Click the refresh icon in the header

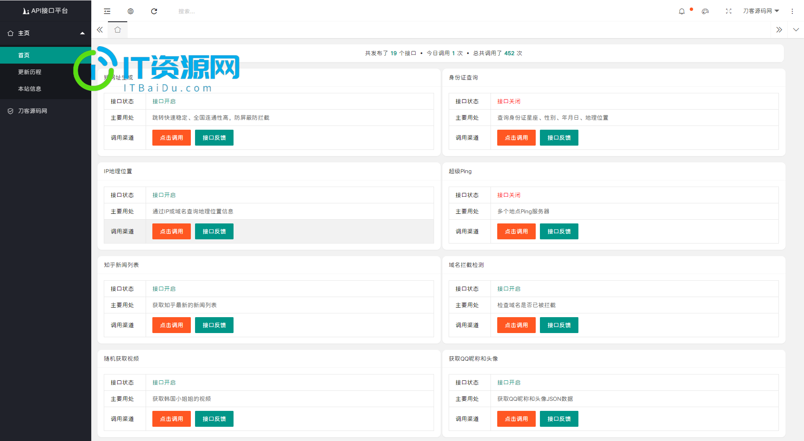tap(154, 11)
